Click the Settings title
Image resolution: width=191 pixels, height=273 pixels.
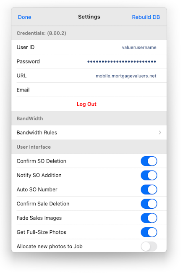[x=89, y=17]
